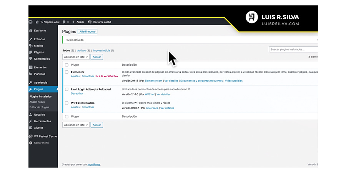Collapse the menu via the Cerrar menú arrow icon
Image resolution: width=346 pixels, height=173 pixels.
pyautogui.click(x=31, y=143)
